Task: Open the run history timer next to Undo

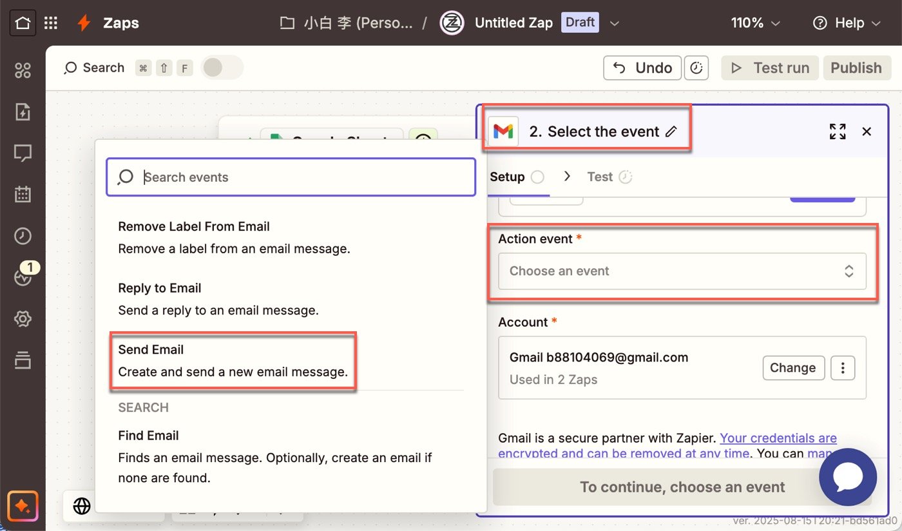Action: 696,68
